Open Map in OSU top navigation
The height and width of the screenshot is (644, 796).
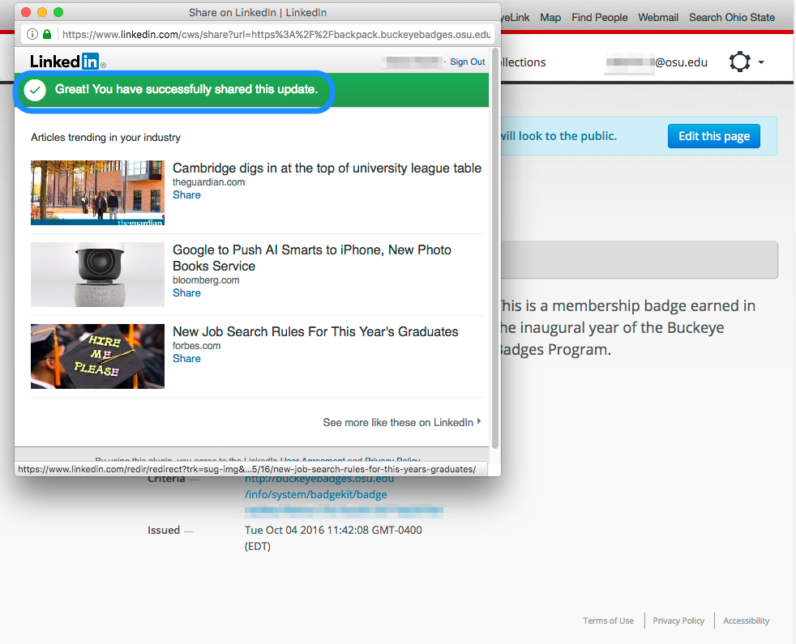coord(550,17)
